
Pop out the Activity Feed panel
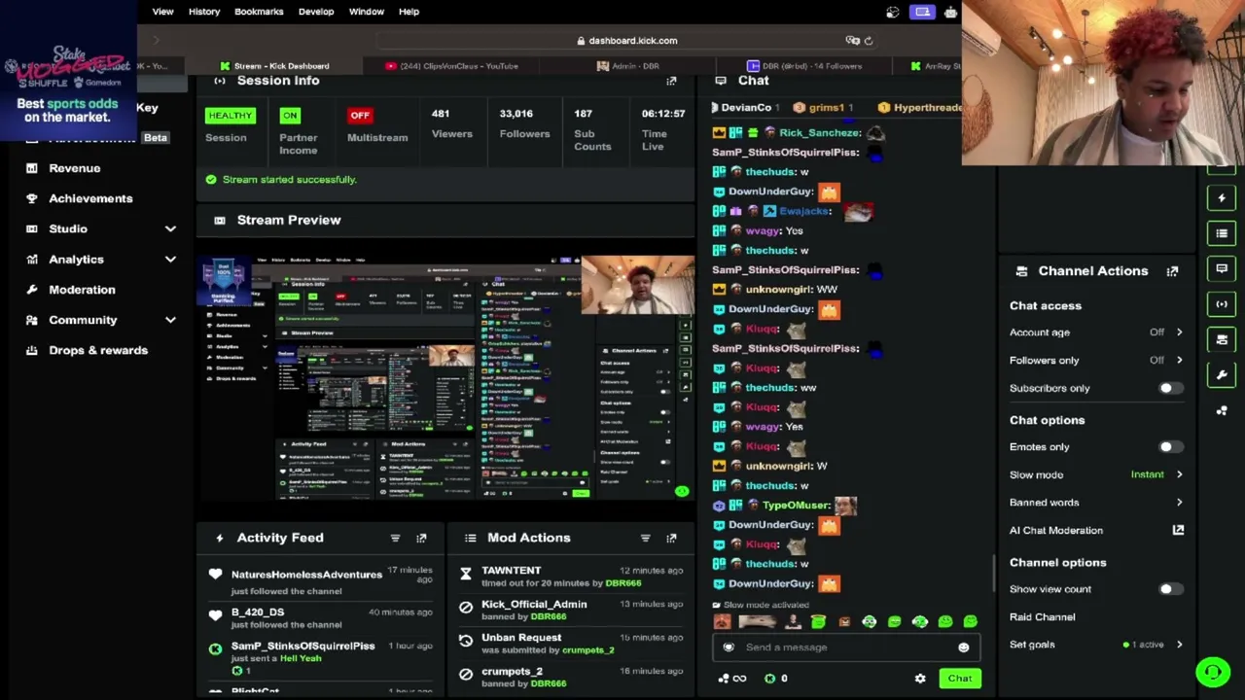tap(421, 538)
